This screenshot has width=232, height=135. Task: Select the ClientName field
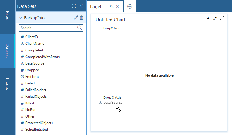pos(35,44)
